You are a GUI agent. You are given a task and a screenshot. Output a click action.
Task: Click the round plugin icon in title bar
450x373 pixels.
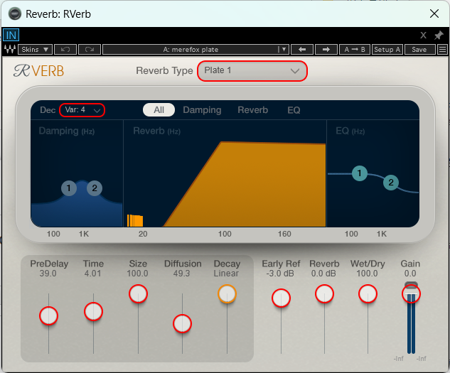tap(15, 13)
